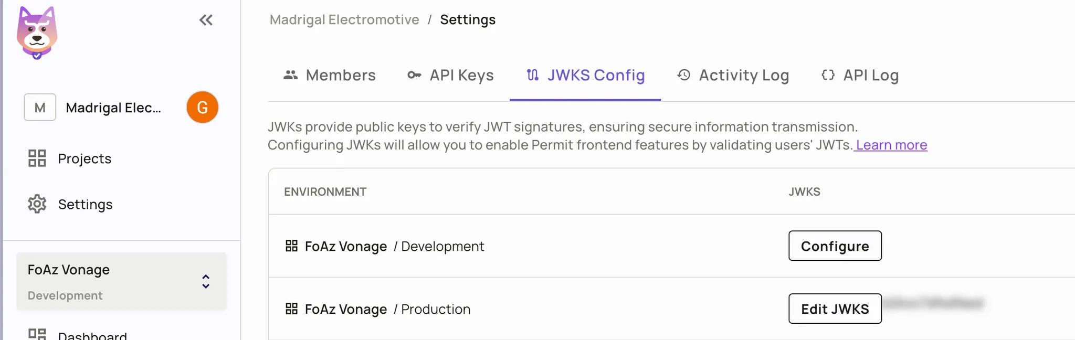This screenshot has height=340, width=1075.
Task: Open Projects from the sidebar
Action: pos(84,158)
